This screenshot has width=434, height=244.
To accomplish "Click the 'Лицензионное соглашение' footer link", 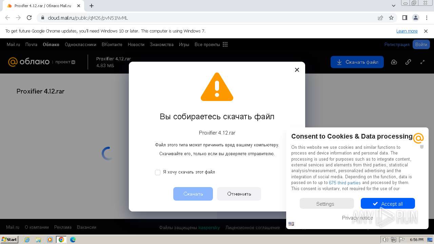I will 253,227.
